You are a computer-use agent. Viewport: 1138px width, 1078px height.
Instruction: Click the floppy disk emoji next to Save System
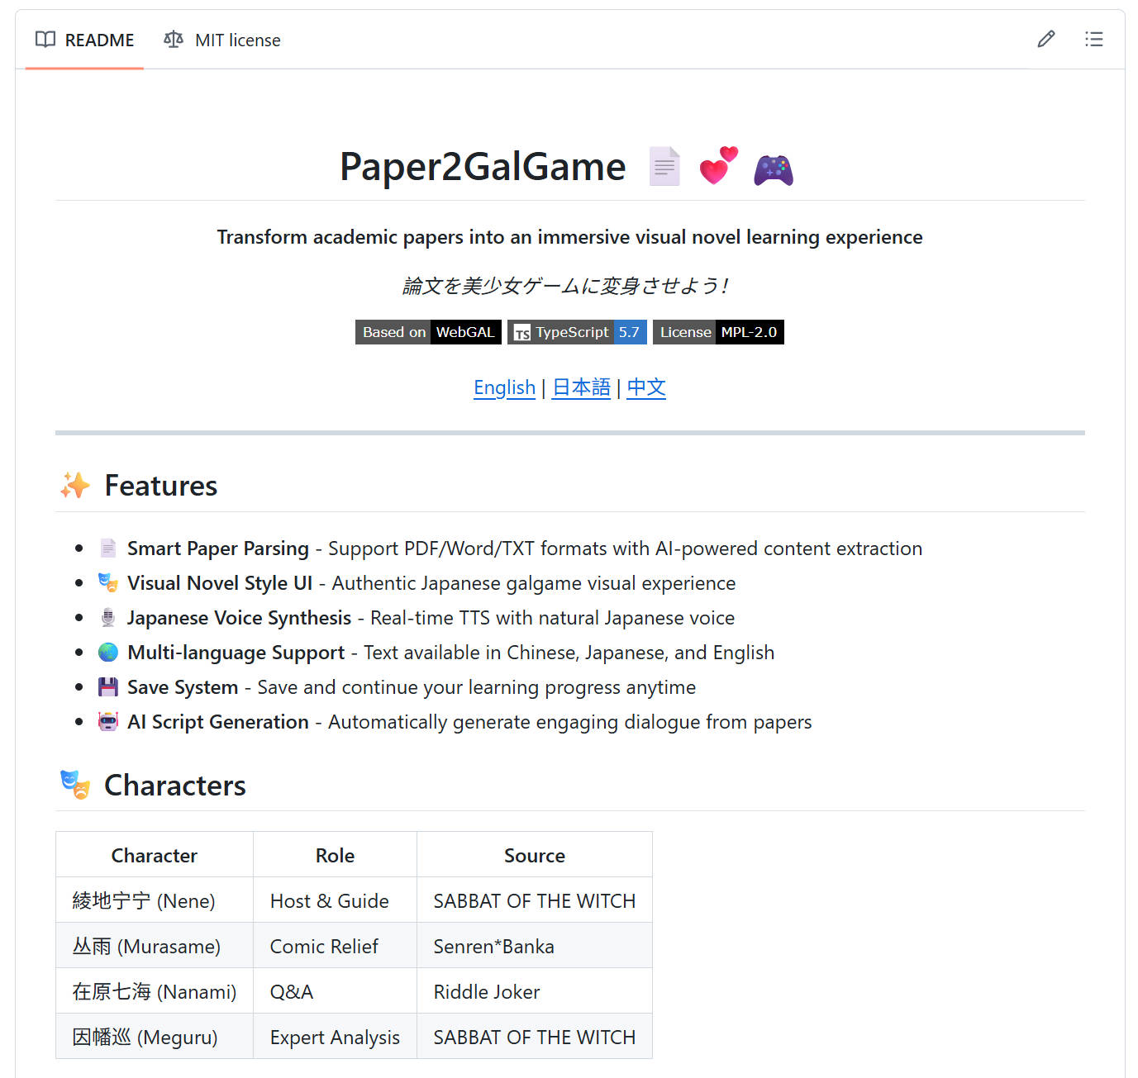coord(107,686)
